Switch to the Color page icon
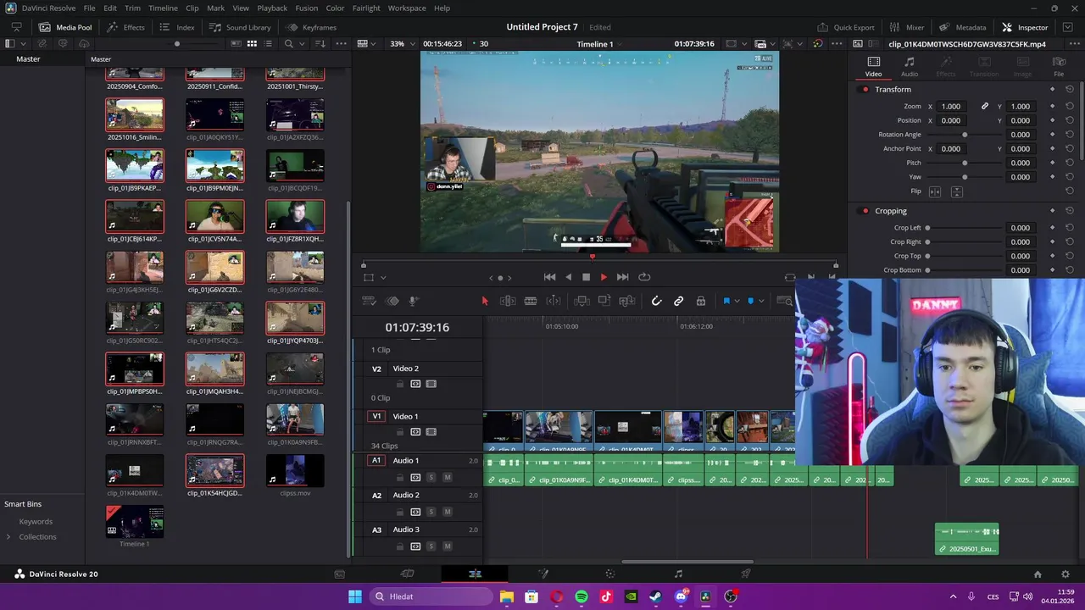1085x610 pixels. (x=610, y=574)
